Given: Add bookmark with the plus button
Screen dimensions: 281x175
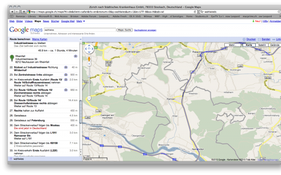Looking at the screenshot, I should (24, 12).
